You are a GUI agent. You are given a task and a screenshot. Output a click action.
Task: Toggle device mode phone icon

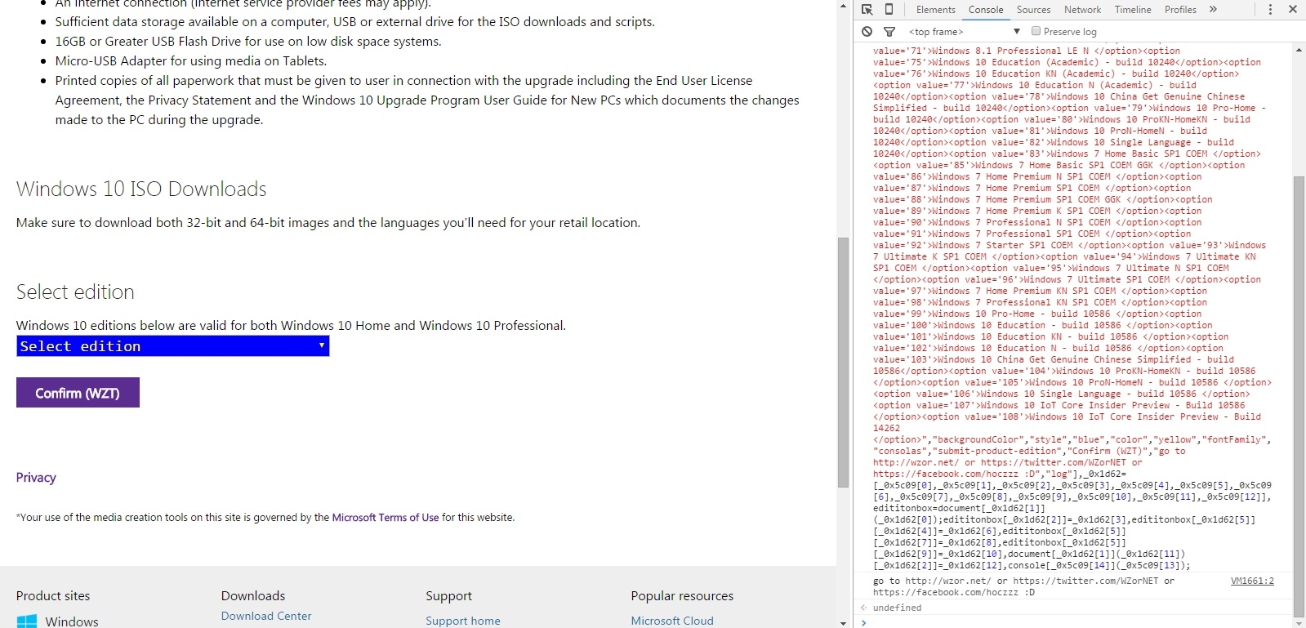[x=889, y=10]
